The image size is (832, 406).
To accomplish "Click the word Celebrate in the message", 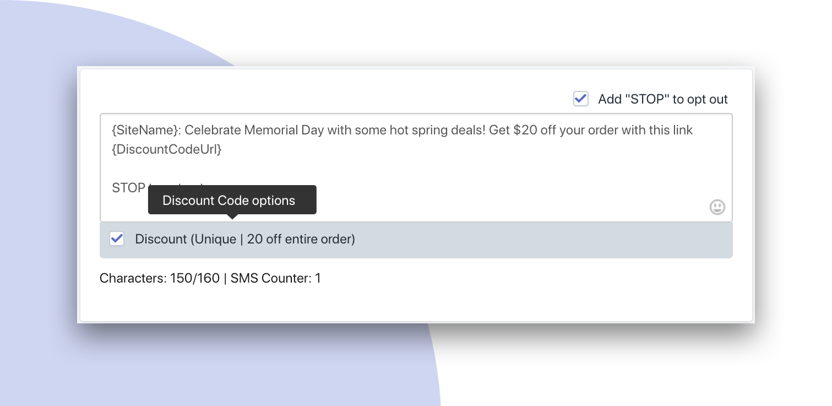I will pyautogui.click(x=213, y=131).
